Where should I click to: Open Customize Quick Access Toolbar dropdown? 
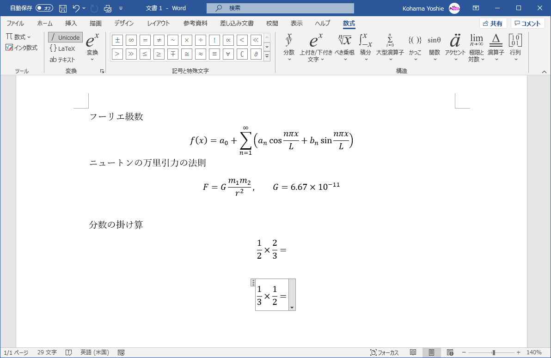[121, 8]
